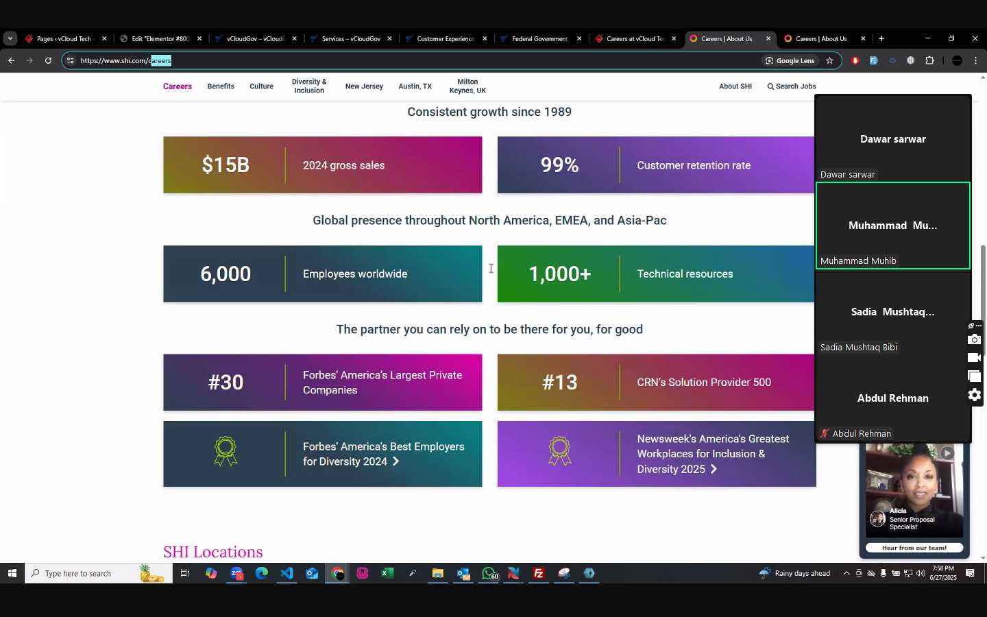This screenshot has height=617, width=987.
Task: Play the Alicia Senior Proposal Specialist video
Action: tap(947, 452)
